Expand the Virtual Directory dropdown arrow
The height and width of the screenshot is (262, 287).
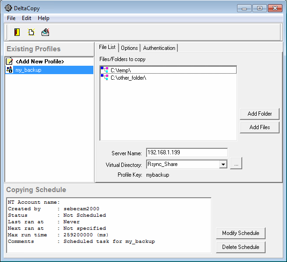pos(223,164)
